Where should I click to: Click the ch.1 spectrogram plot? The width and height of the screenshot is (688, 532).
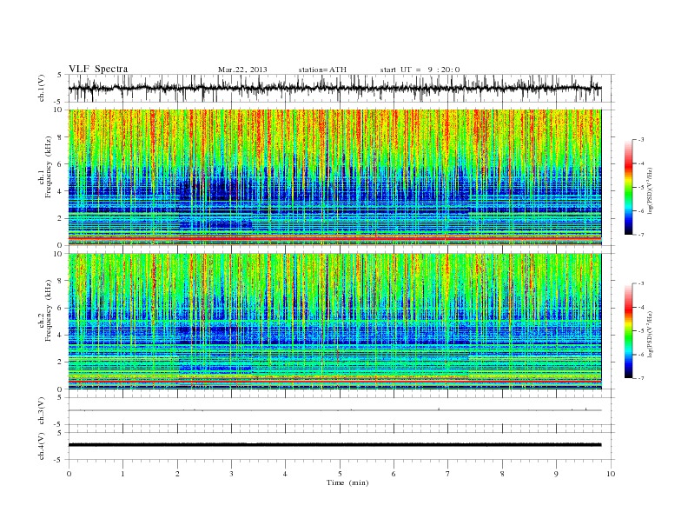coord(334,177)
